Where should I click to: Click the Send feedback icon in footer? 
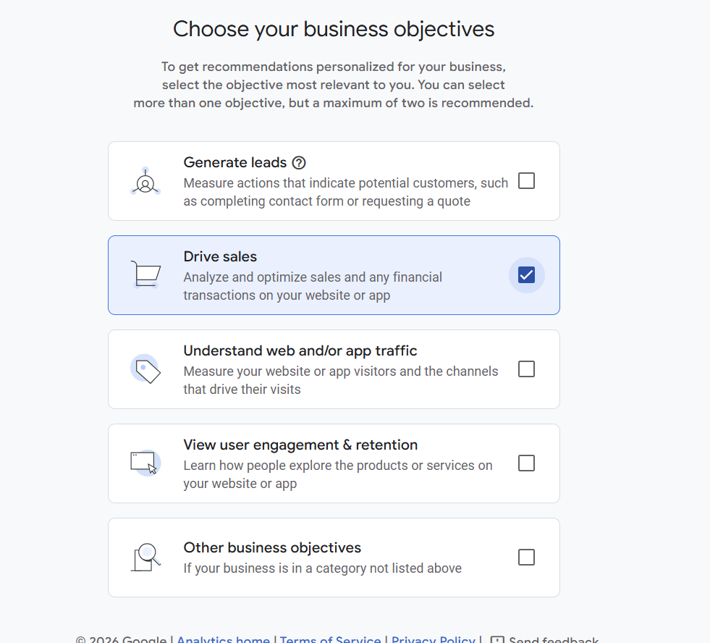(x=497, y=640)
